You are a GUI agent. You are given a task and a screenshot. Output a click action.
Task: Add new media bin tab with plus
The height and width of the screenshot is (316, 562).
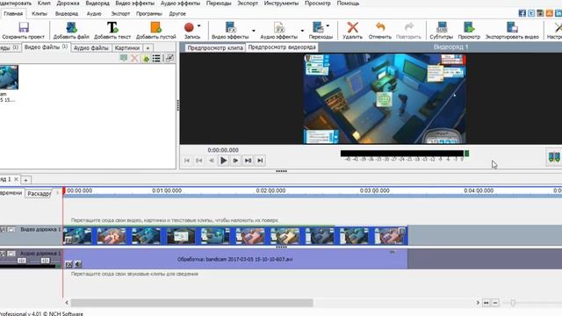click(148, 48)
